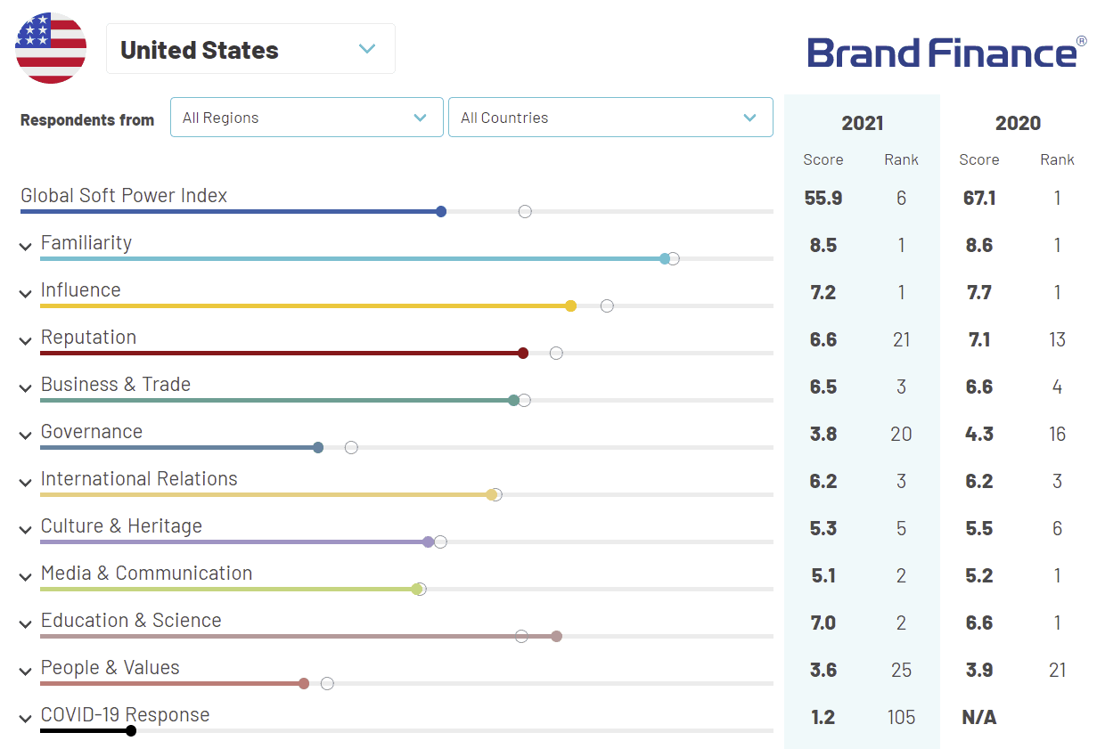Image resolution: width=1105 pixels, height=749 pixels.
Task: Click the Media & Communication label
Action: point(146,574)
